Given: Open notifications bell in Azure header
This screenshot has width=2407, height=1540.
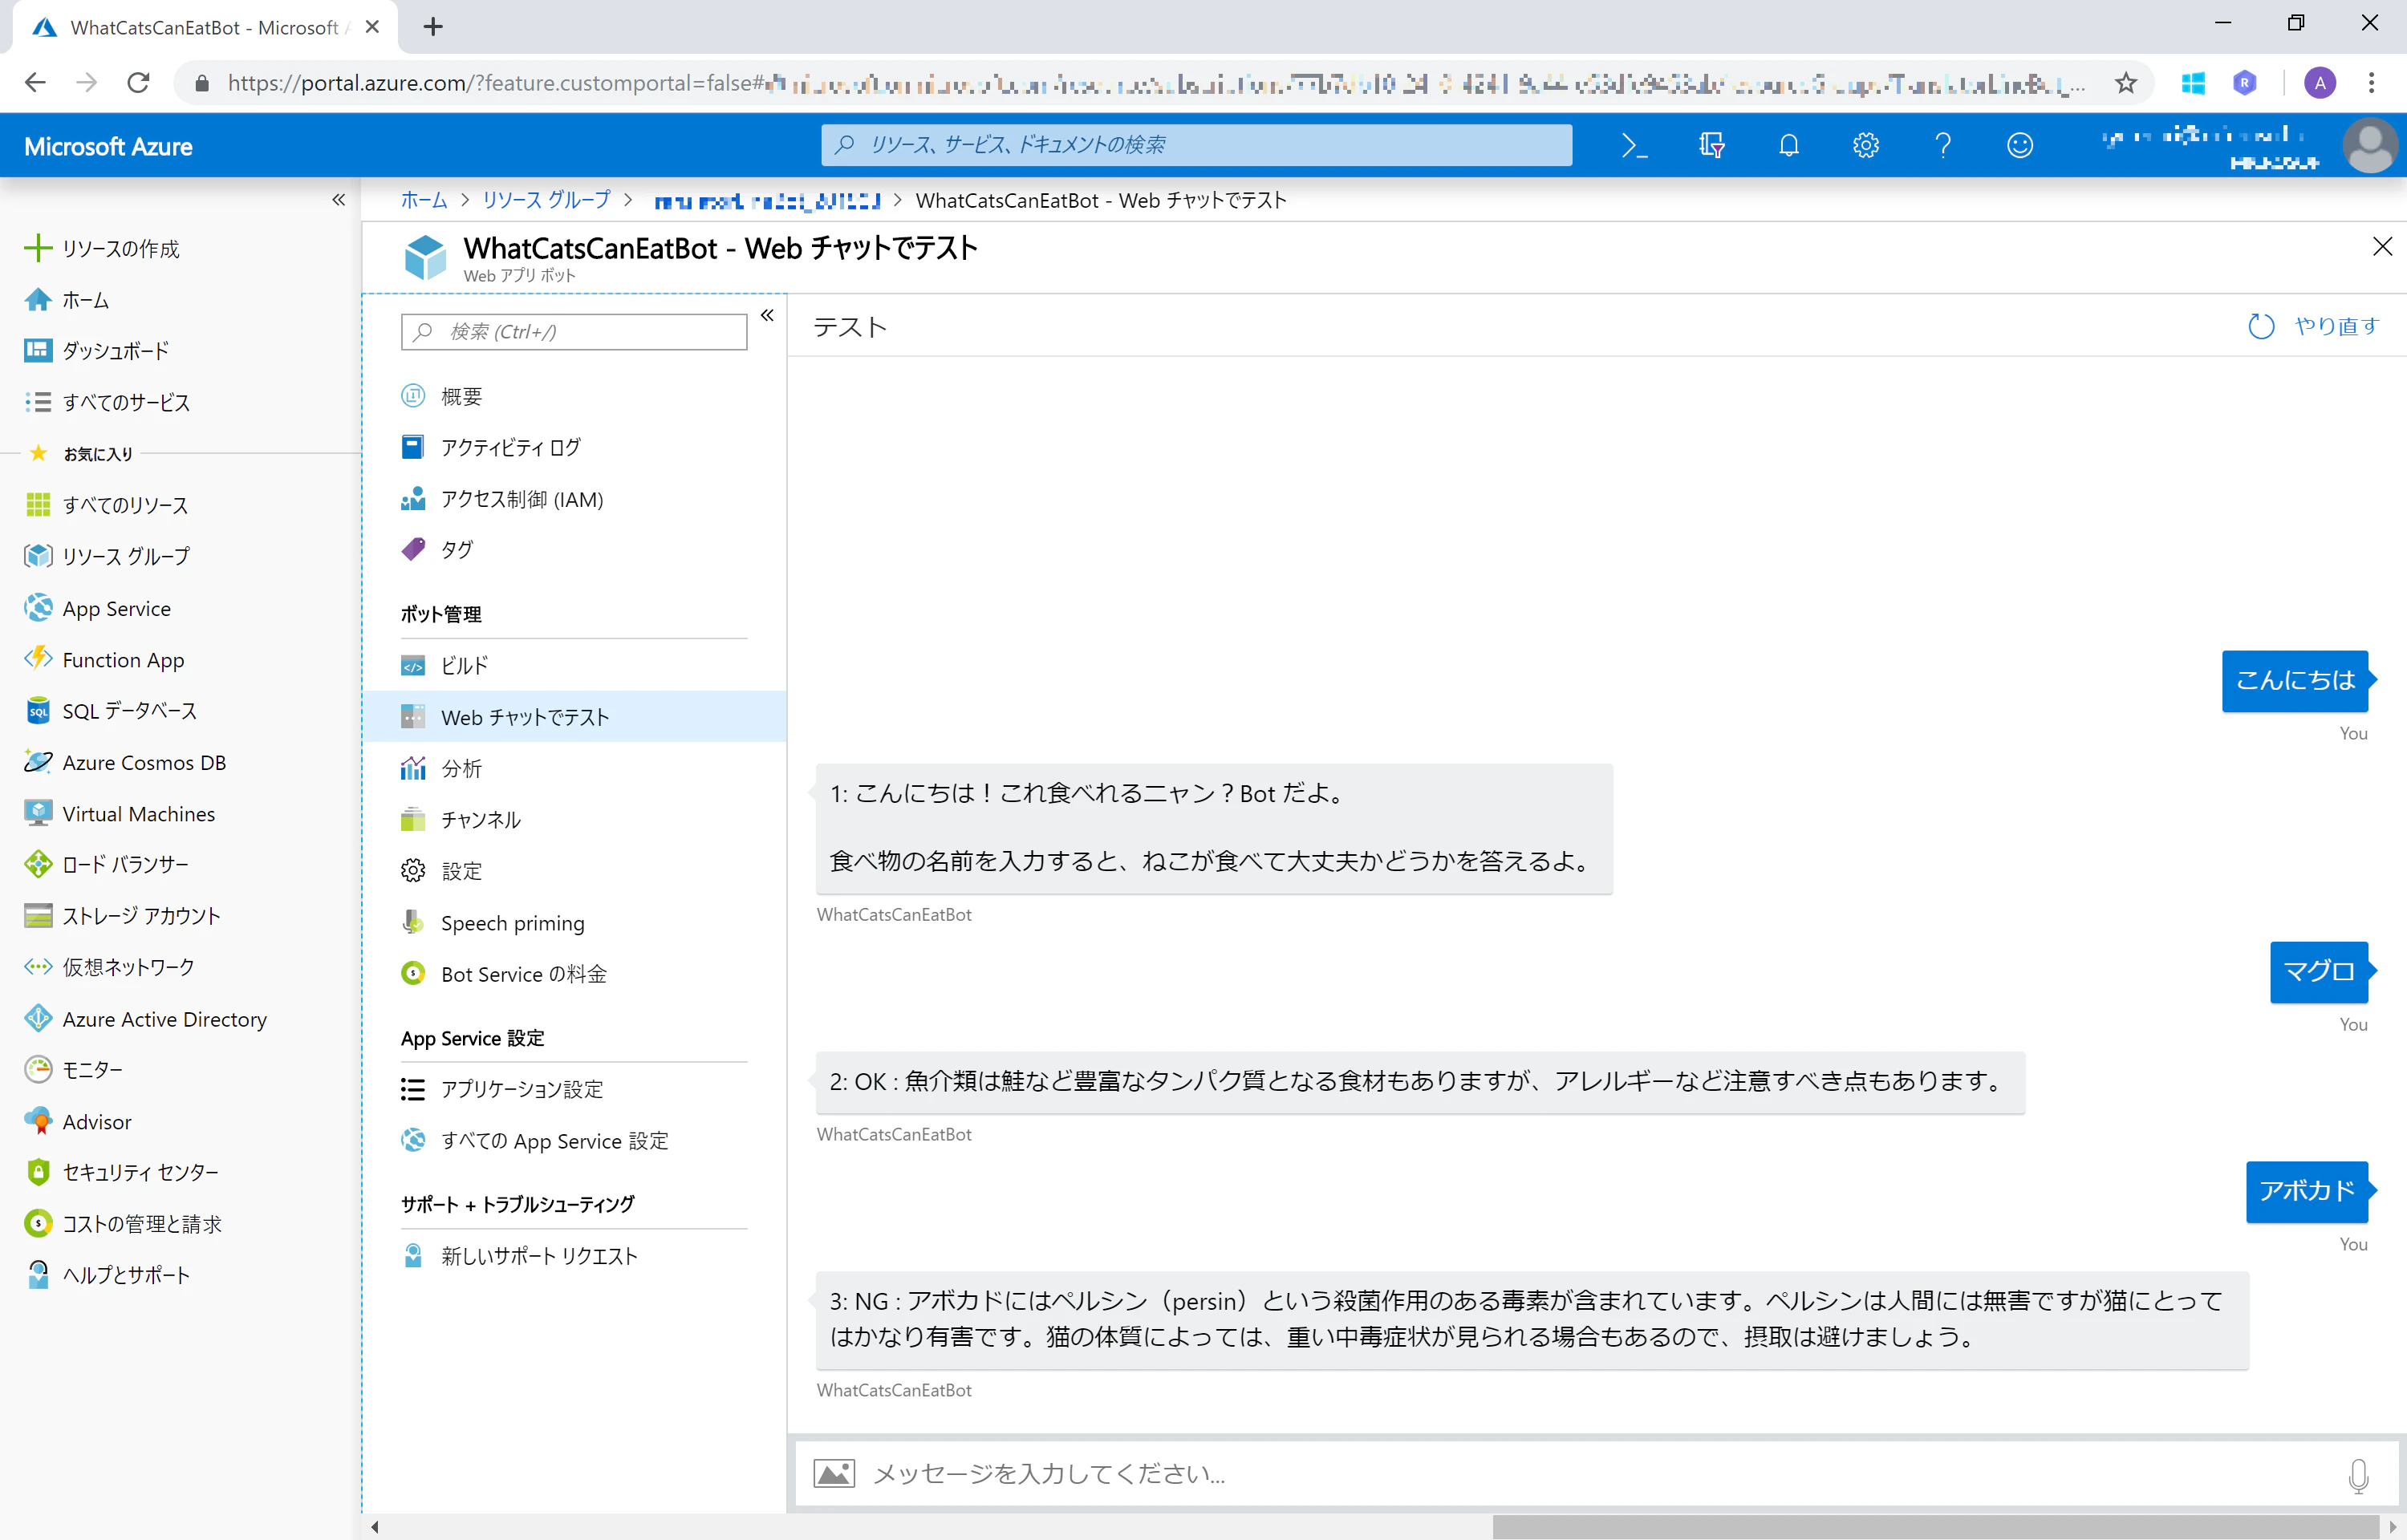Looking at the screenshot, I should point(1789,146).
